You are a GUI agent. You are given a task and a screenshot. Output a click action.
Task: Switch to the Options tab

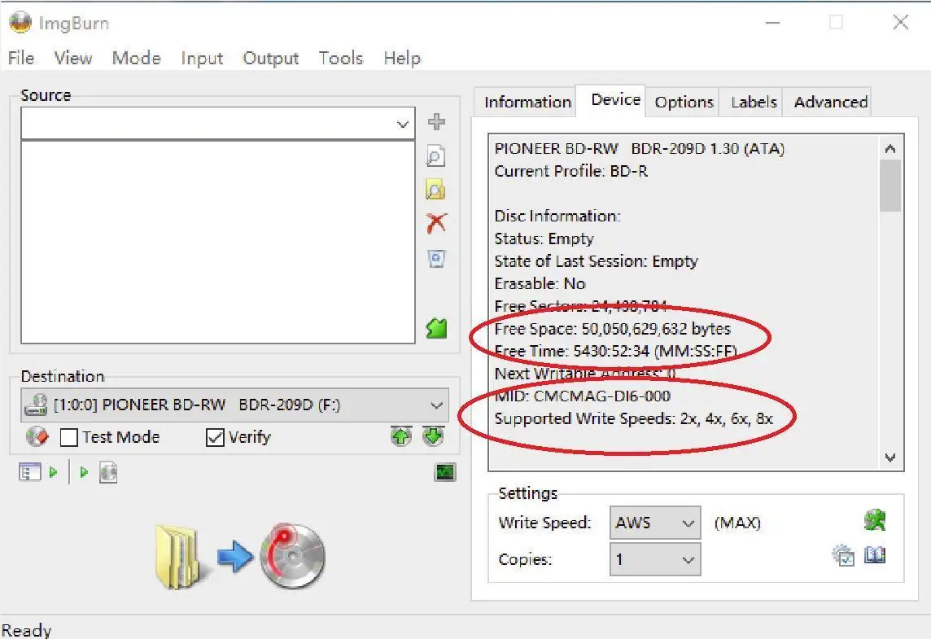684,102
